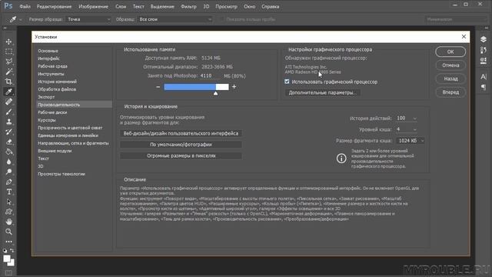Select the Dodge tool

click(x=8, y=172)
